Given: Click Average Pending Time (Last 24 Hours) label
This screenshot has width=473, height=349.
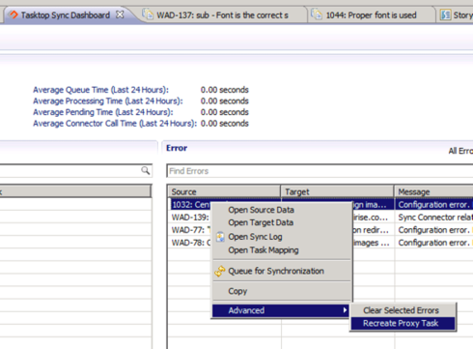Looking at the screenshot, I should 103,112.
